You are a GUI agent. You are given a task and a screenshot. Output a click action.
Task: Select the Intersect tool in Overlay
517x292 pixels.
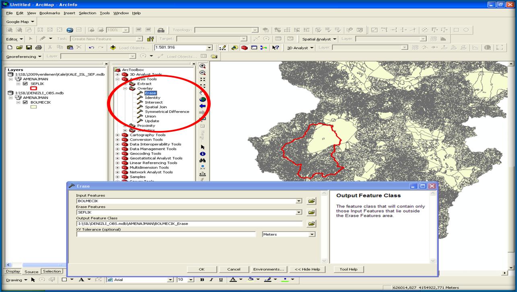pyautogui.click(x=154, y=102)
